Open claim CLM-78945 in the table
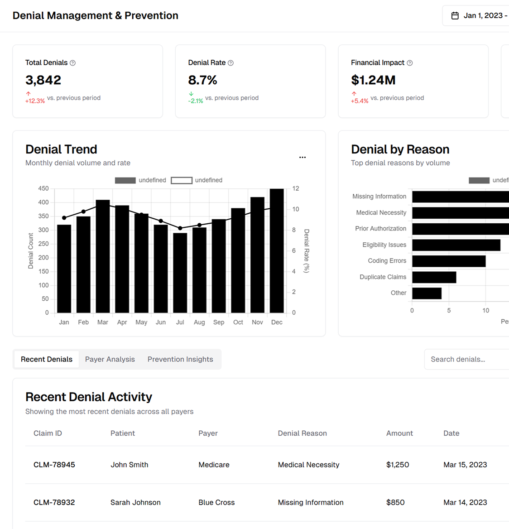 [54, 465]
